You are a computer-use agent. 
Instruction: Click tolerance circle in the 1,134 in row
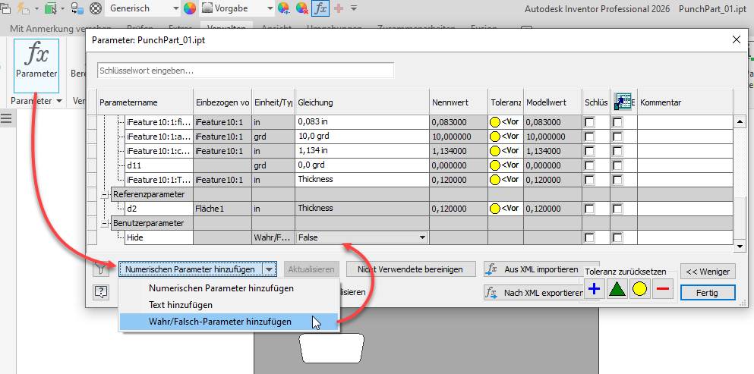[x=495, y=151]
